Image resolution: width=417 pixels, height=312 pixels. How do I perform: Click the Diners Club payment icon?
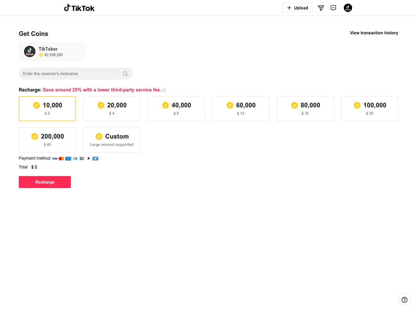click(x=75, y=159)
